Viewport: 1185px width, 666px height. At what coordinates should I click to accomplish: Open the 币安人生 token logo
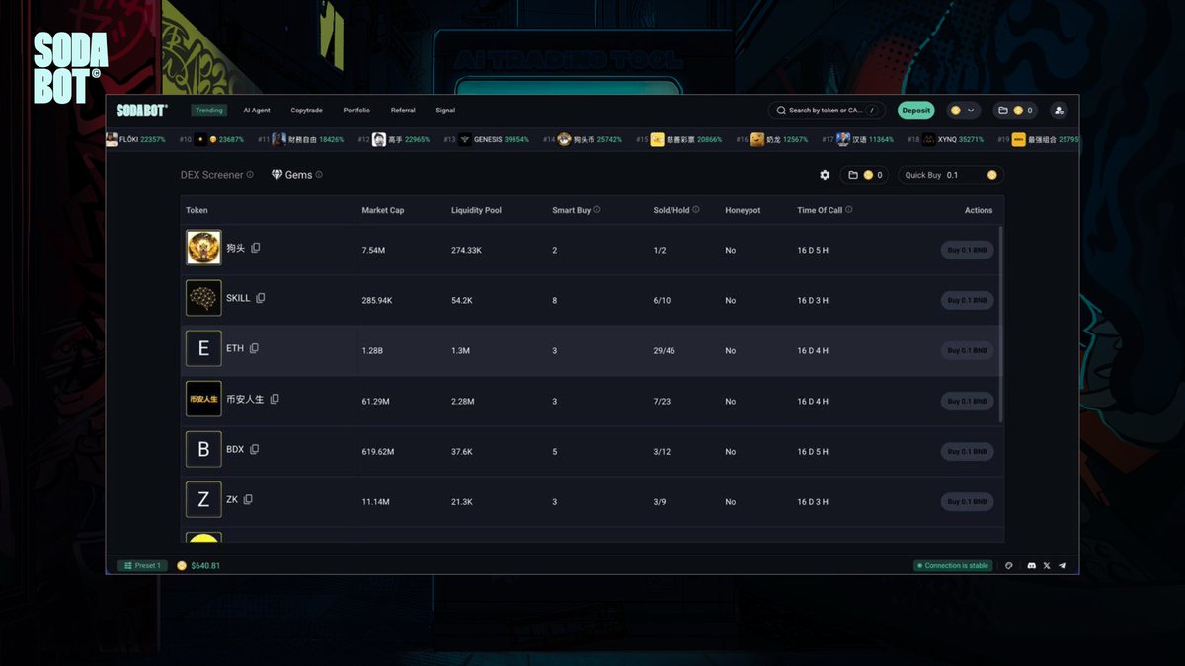coord(203,399)
